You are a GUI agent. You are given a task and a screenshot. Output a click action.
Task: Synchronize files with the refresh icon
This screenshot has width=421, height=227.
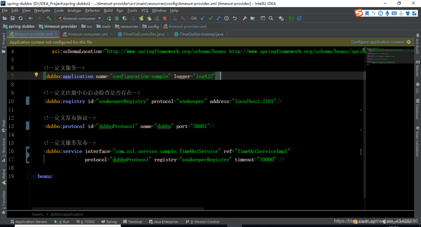pos(20,18)
